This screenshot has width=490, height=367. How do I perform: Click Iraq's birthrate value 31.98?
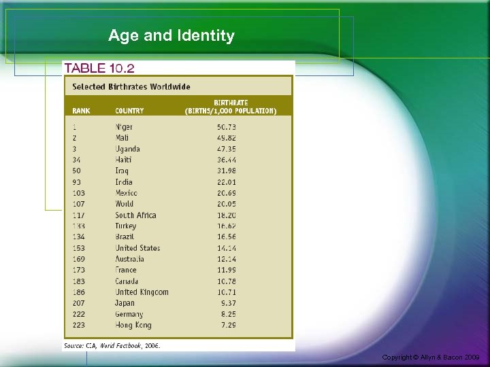tap(227, 171)
